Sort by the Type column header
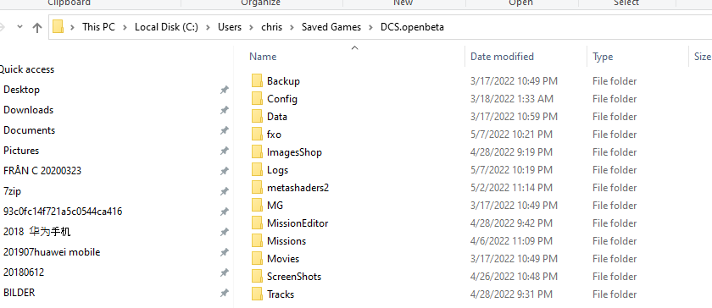The height and width of the screenshot is (308, 712). tap(603, 57)
